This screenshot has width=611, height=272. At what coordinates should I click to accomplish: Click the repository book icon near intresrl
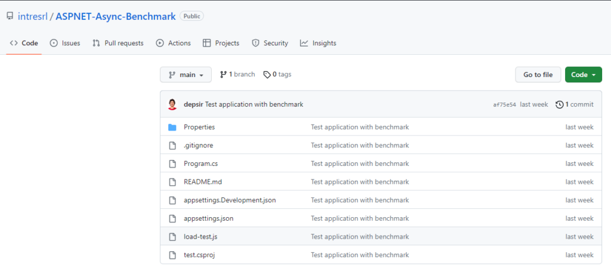pyautogui.click(x=10, y=16)
